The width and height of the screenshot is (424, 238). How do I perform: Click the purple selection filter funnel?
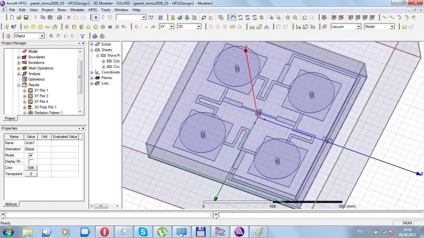(82, 36)
